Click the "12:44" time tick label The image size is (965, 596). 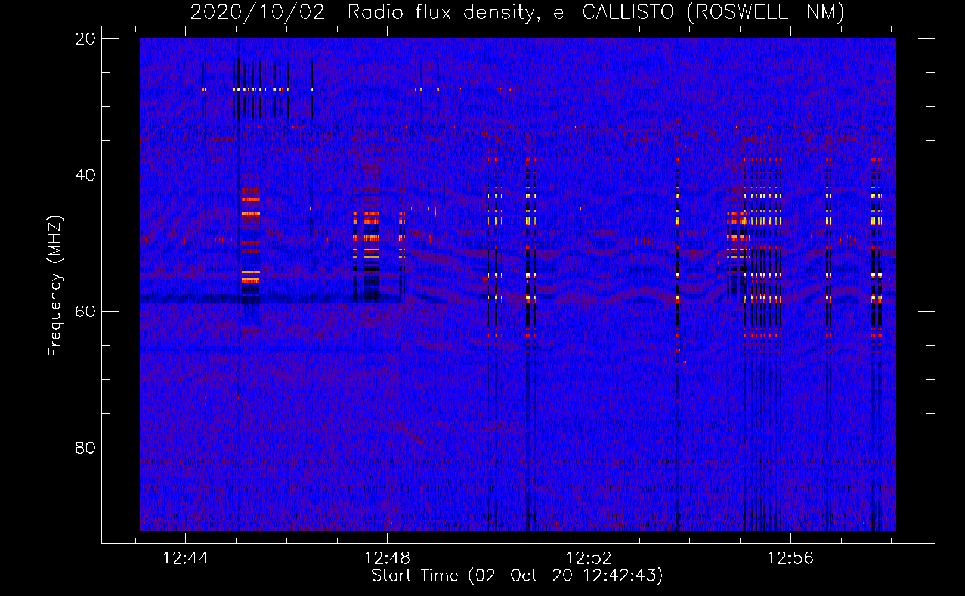click(185, 558)
